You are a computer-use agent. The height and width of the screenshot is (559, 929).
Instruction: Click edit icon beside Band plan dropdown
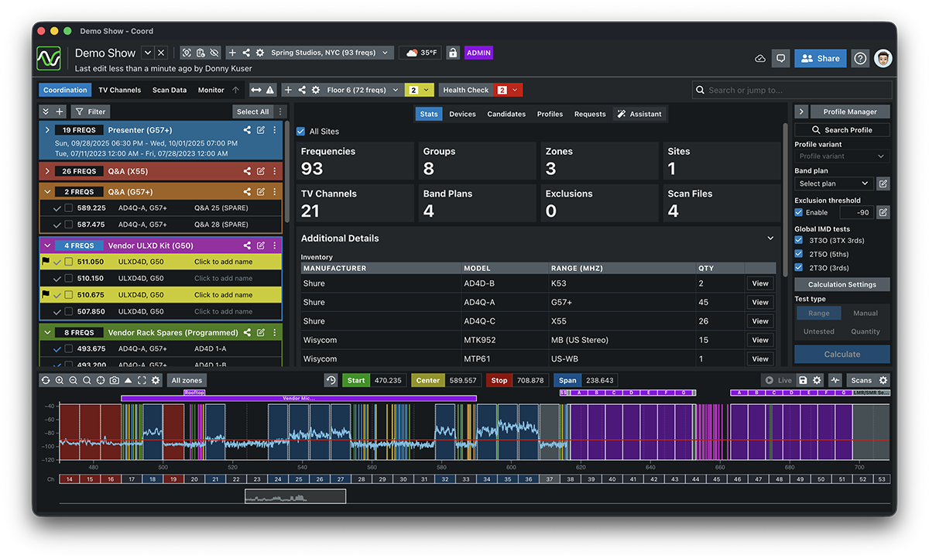pyautogui.click(x=883, y=183)
